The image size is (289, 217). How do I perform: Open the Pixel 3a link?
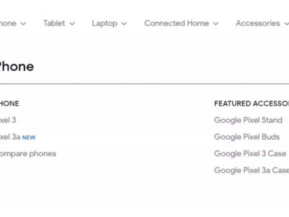(10, 137)
